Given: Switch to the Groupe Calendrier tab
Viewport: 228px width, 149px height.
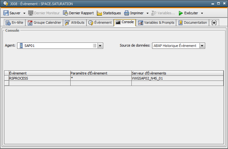Looking at the screenshot, I should click(44, 23).
